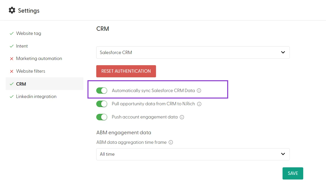Click the info icon next to Pull opportunity data
The width and height of the screenshot is (326, 187).
pos(199,104)
